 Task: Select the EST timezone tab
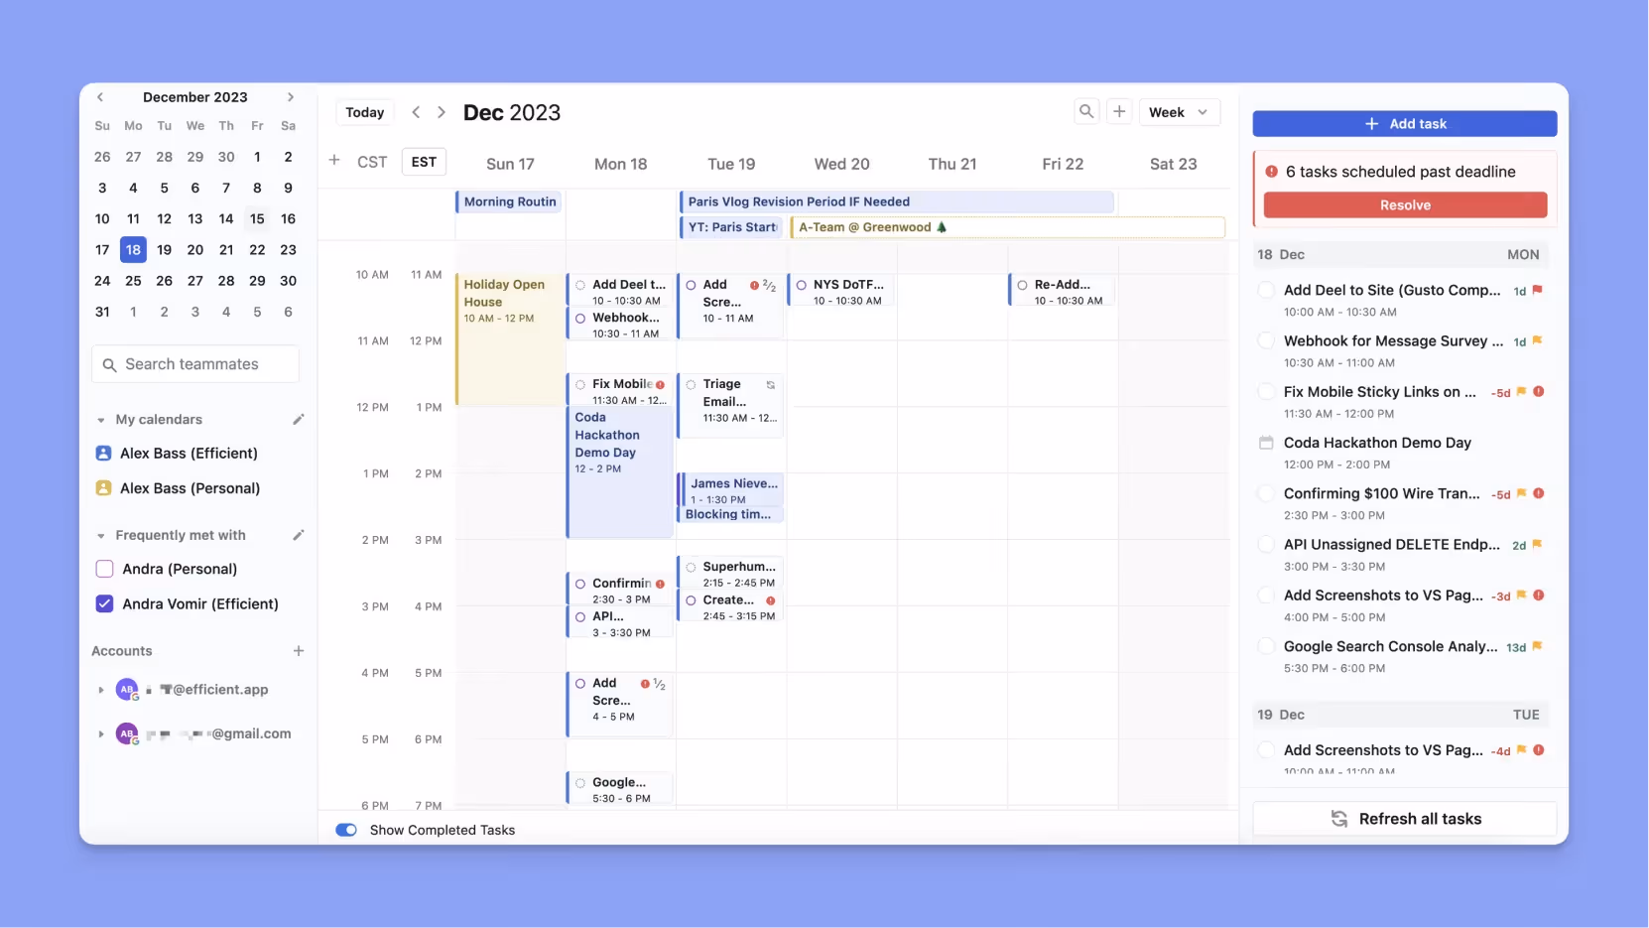(x=423, y=162)
